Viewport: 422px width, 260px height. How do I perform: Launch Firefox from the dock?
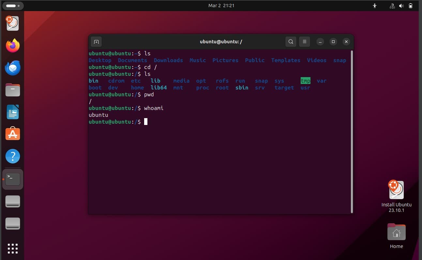(13, 46)
